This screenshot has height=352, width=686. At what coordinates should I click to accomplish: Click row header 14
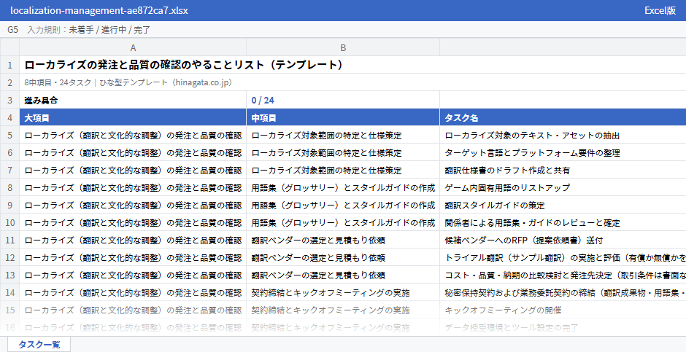9,292
